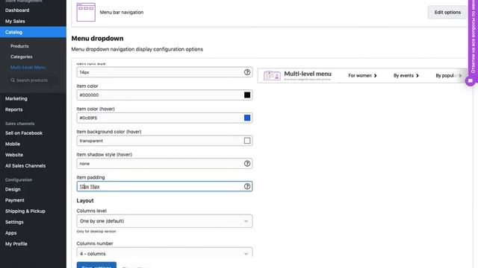Screen dimensions: 478x268
Task: Open Shipping & Pickup settings
Action: coord(25,211)
